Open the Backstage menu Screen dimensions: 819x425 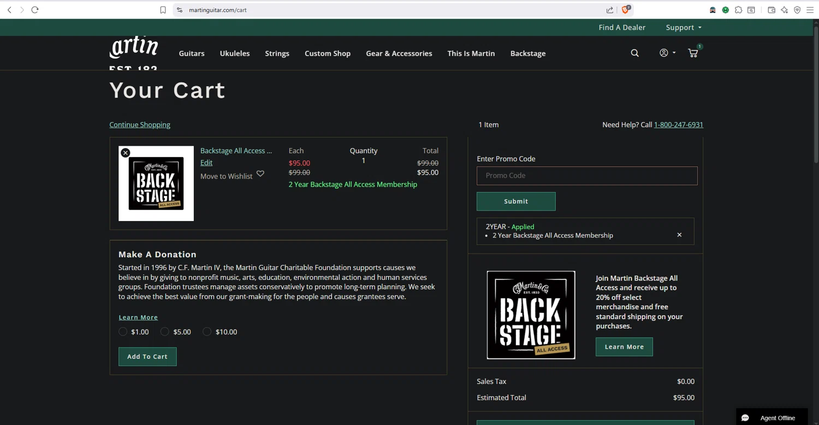tap(528, 53)
